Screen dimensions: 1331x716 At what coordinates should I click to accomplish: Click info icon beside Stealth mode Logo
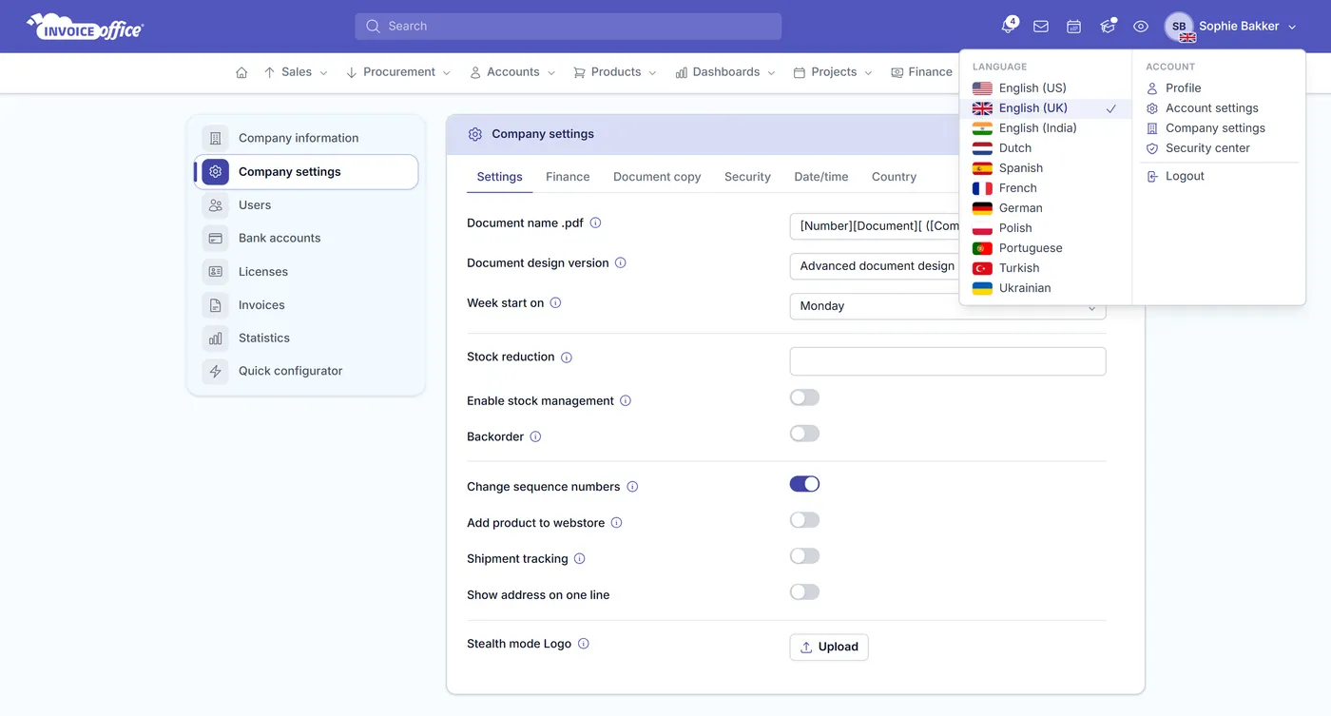[584, 644]
